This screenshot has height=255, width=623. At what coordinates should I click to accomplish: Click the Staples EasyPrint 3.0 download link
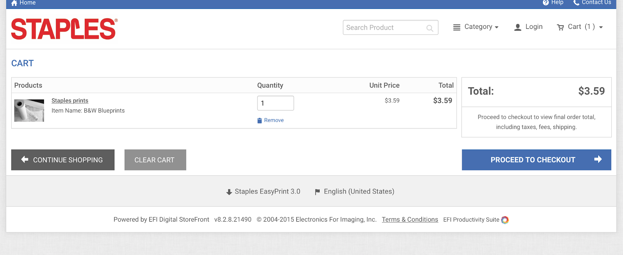(x=263, y=192)
